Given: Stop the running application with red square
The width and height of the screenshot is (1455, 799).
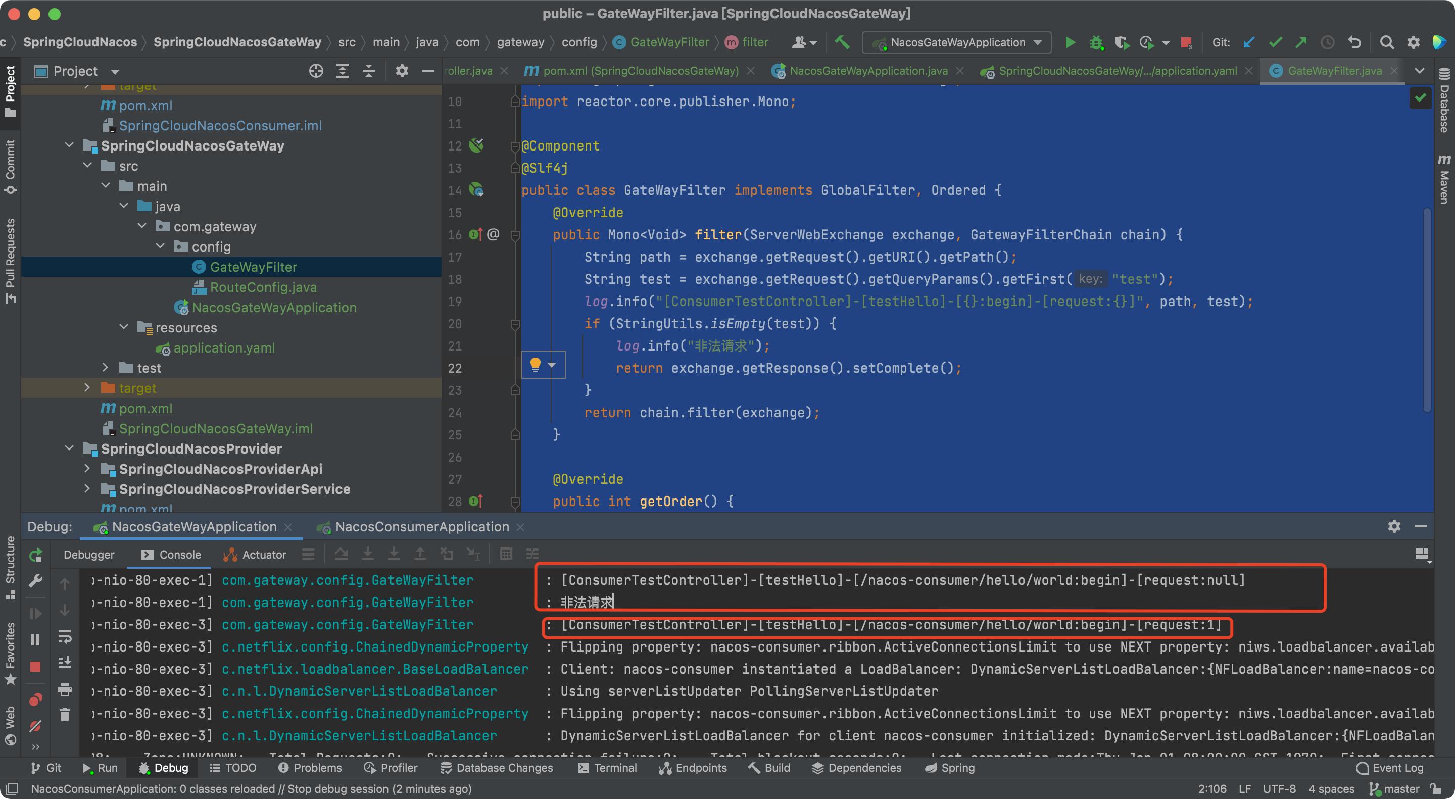Looking at the screenshot, I should (1186, 42).
